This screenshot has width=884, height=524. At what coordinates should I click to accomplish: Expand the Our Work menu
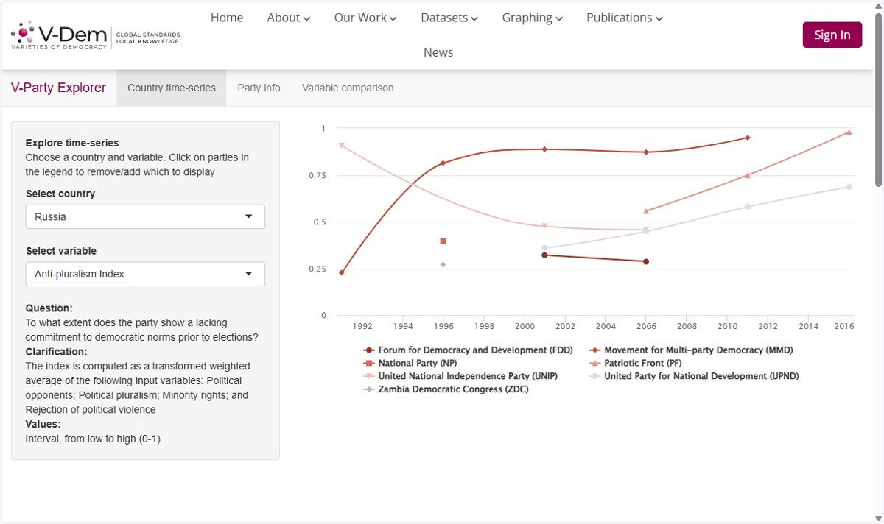365,18
